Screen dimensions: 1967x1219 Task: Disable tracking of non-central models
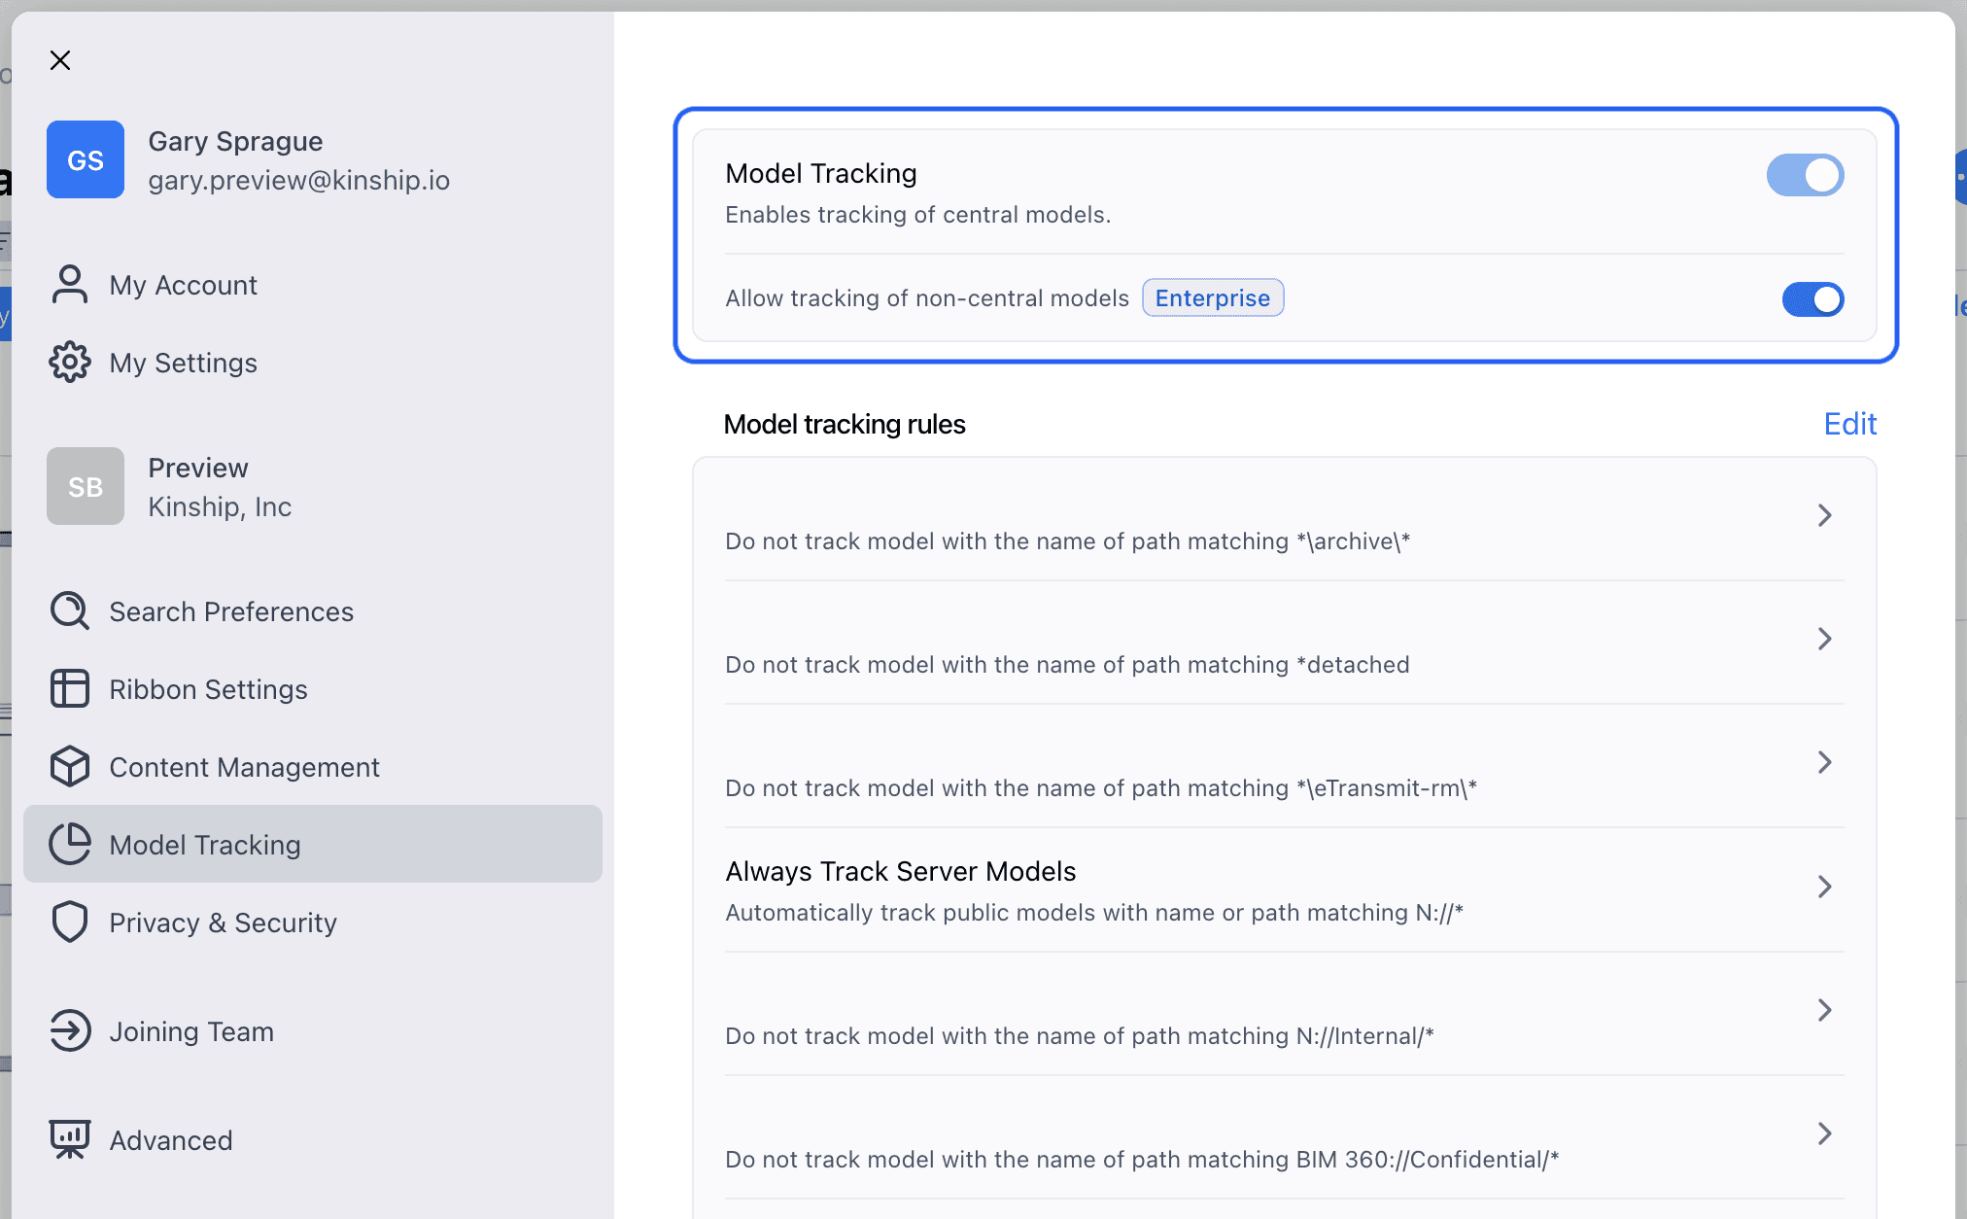click(1812, 299)
